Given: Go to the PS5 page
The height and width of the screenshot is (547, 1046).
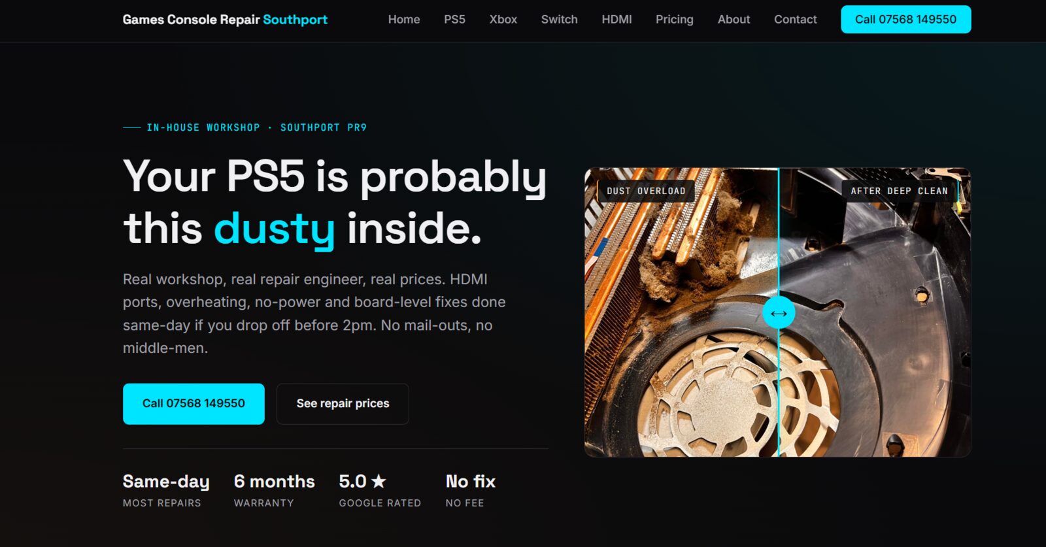Looking at the screenshot, I should 454,20.
